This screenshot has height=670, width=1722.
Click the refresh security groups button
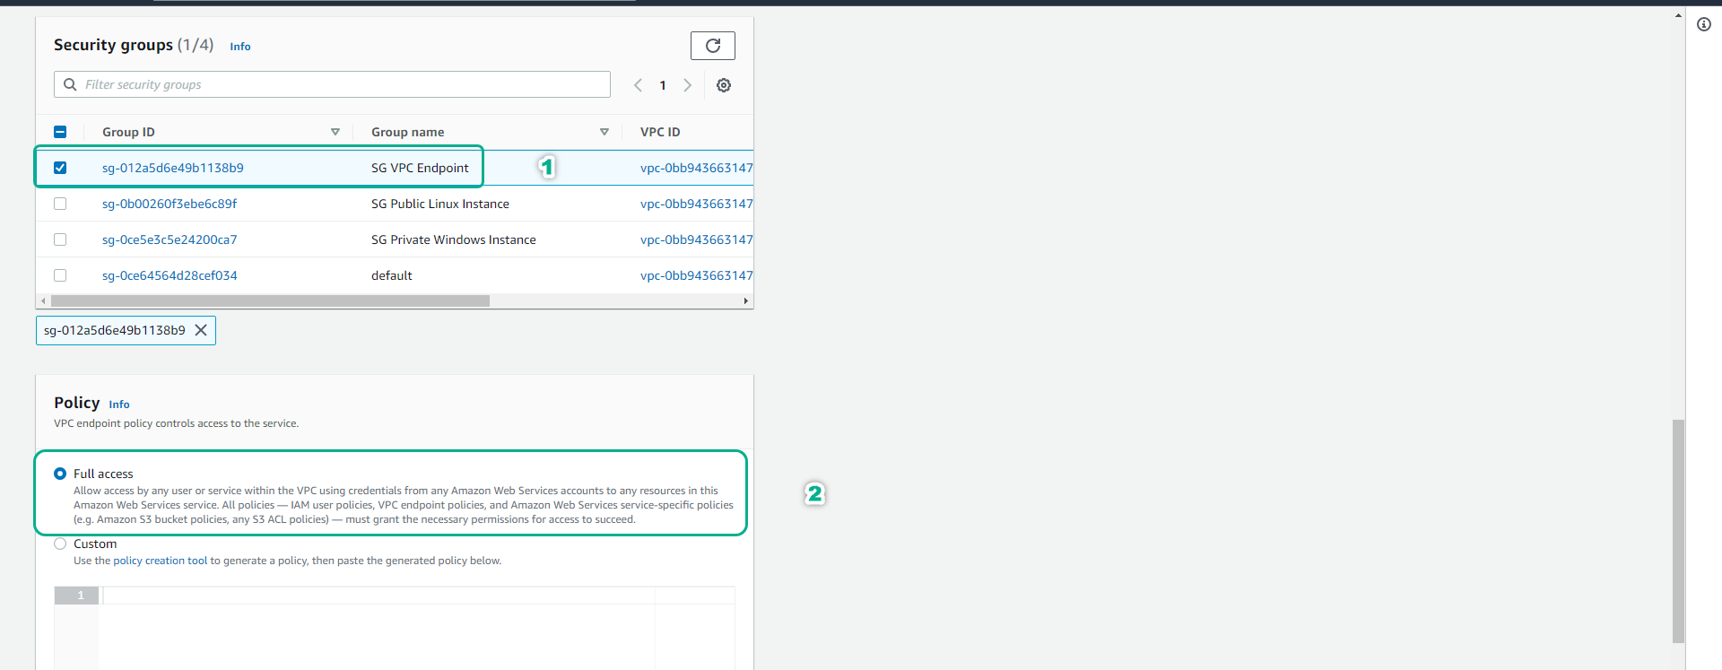[712, 46]
